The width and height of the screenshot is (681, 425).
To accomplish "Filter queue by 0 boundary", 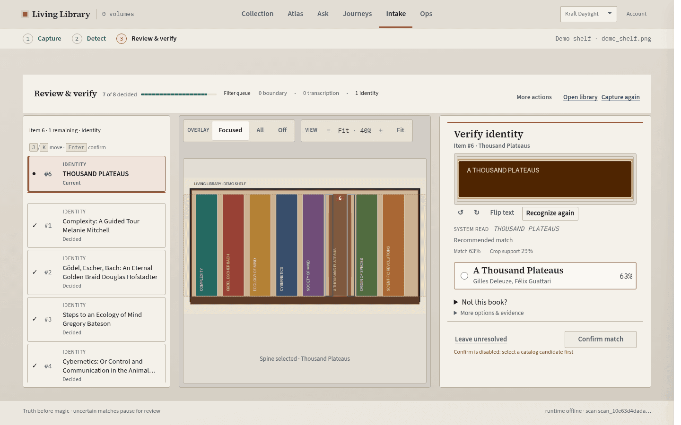I will [x=273, y=93].
